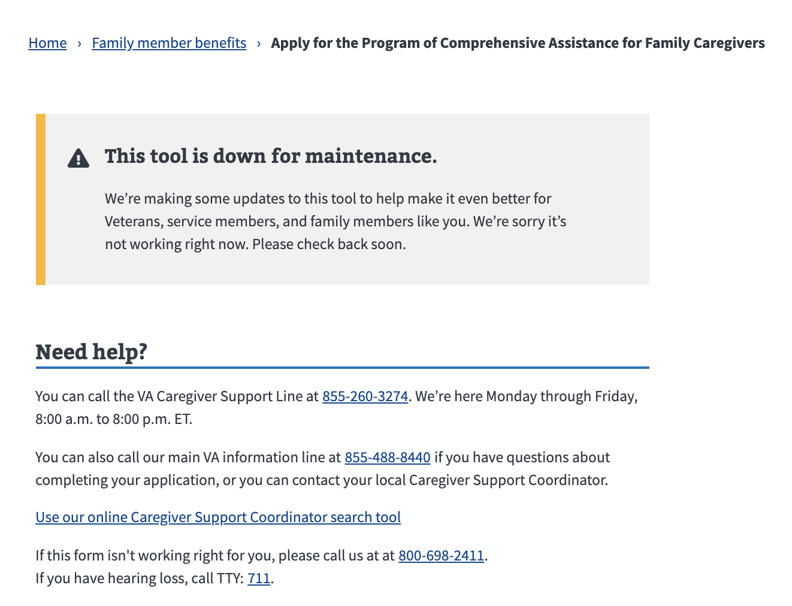Screen dimensions: 792x606
Task: Click the blue underline below Need help
Action: 342,366
